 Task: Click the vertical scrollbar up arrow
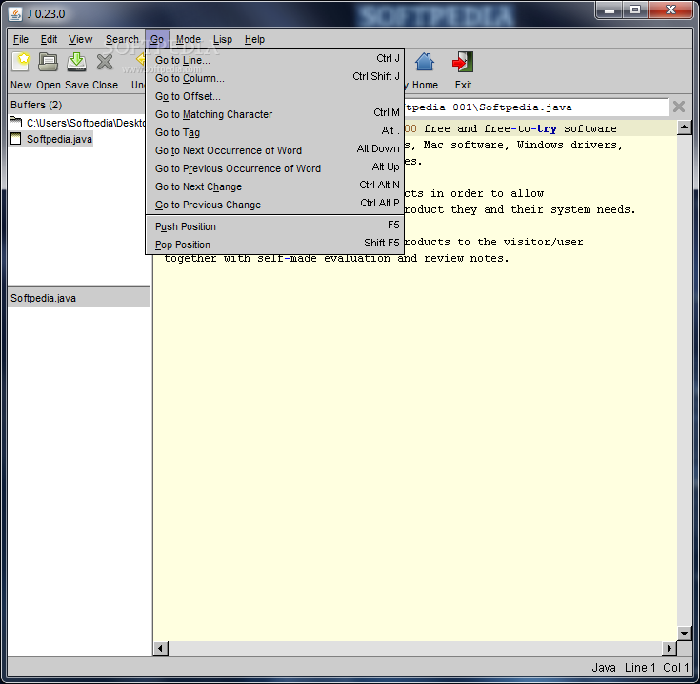point(685,128)
